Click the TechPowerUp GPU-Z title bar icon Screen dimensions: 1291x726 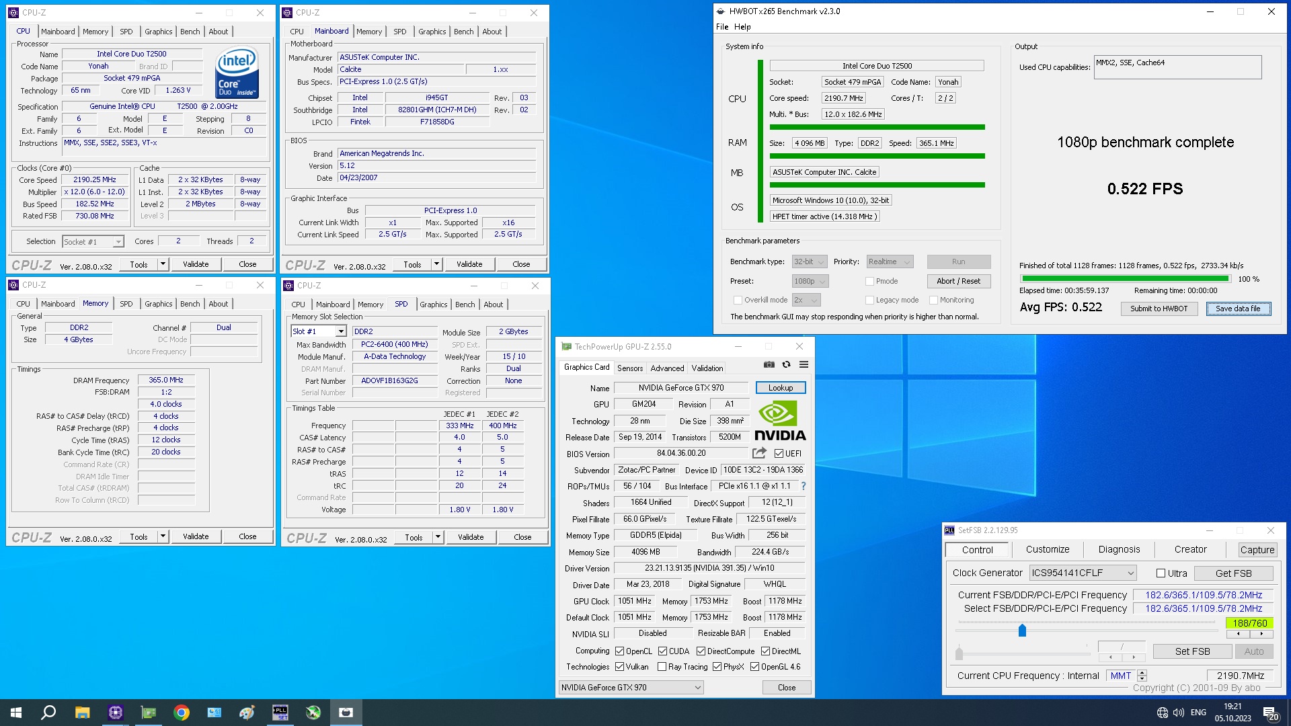coord(566,347)
